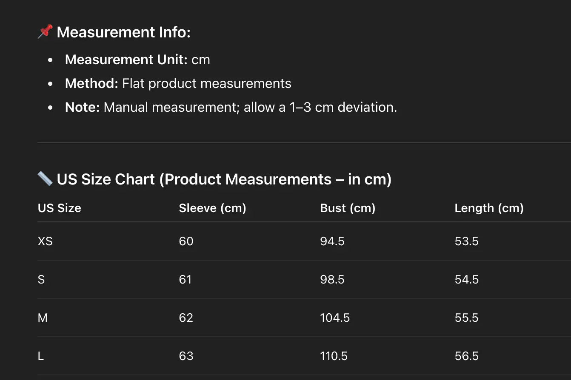
Task: Click the M size row label
Action: coord(43,318)
